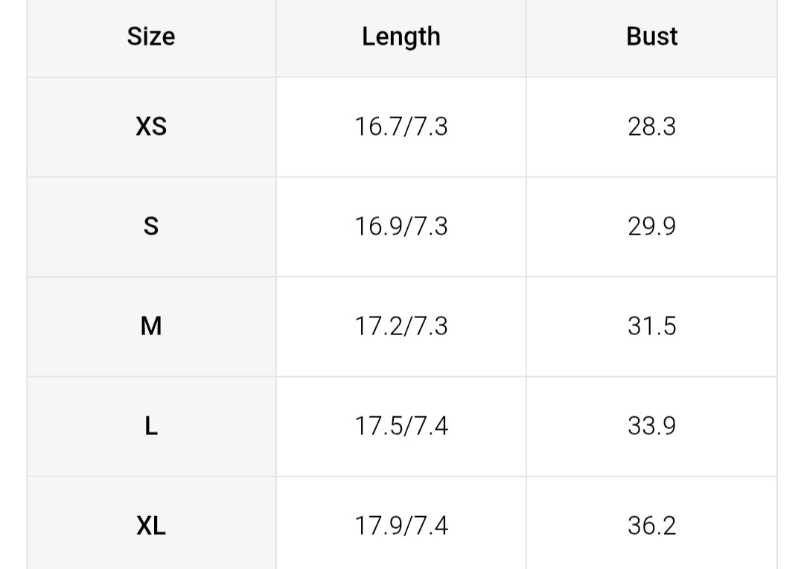Click the 31.5 bust measurement
804x569 pixels.
pos(652,326)
